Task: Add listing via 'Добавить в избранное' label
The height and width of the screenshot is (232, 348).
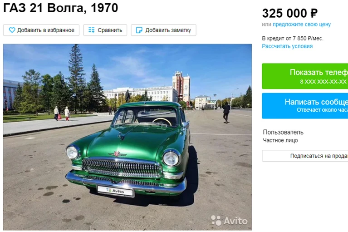Action: [x=46, y=30]
